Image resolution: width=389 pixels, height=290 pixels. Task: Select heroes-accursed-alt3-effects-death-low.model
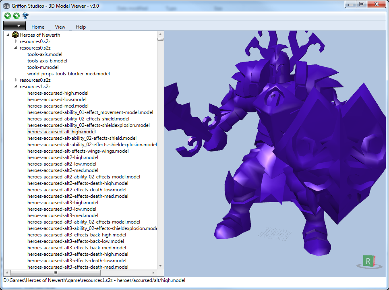click(77, 261)
